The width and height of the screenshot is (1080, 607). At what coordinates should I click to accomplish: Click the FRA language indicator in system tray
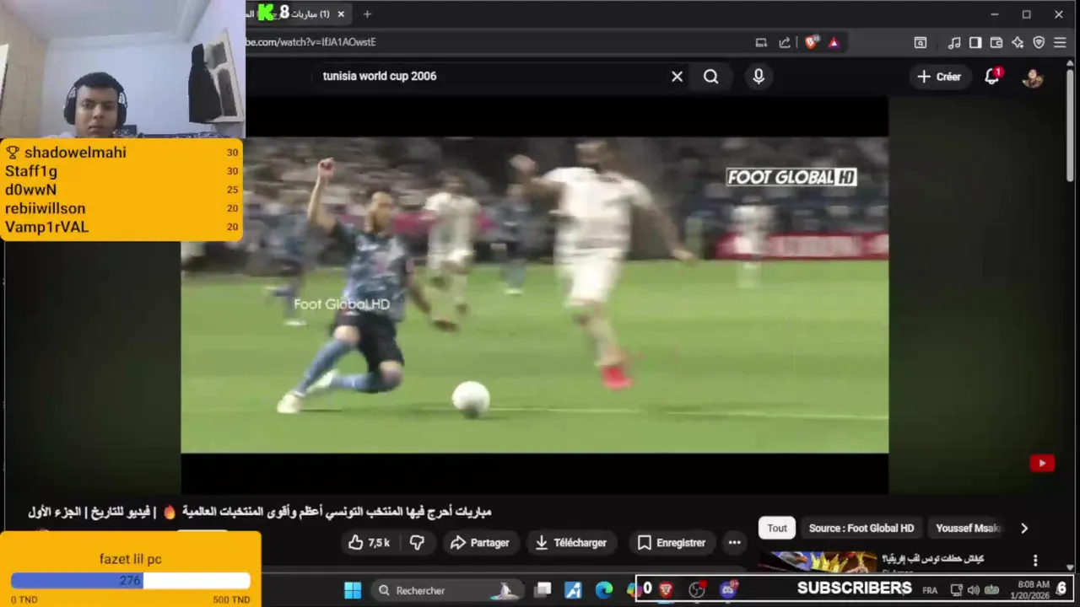click(x=930, y=590)
